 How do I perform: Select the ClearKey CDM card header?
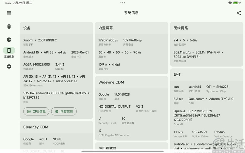click(x=57, y=127)
